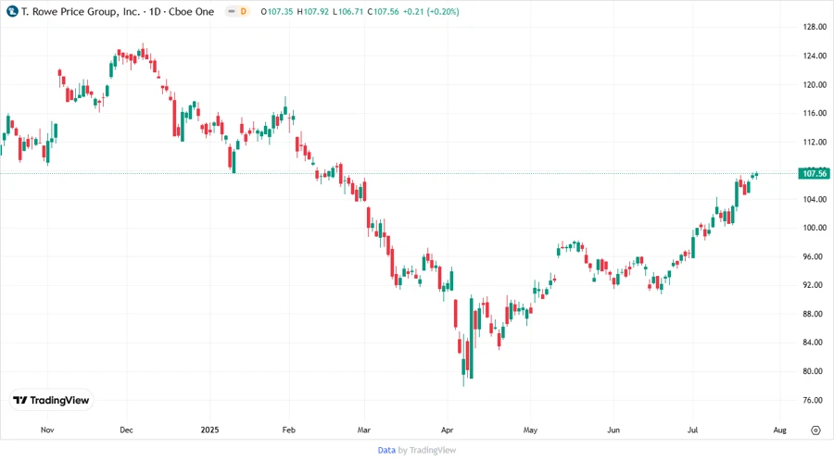Click the 88.00 price axis label
The width and height of the screenshot is (834, 461).
point(813,314)
